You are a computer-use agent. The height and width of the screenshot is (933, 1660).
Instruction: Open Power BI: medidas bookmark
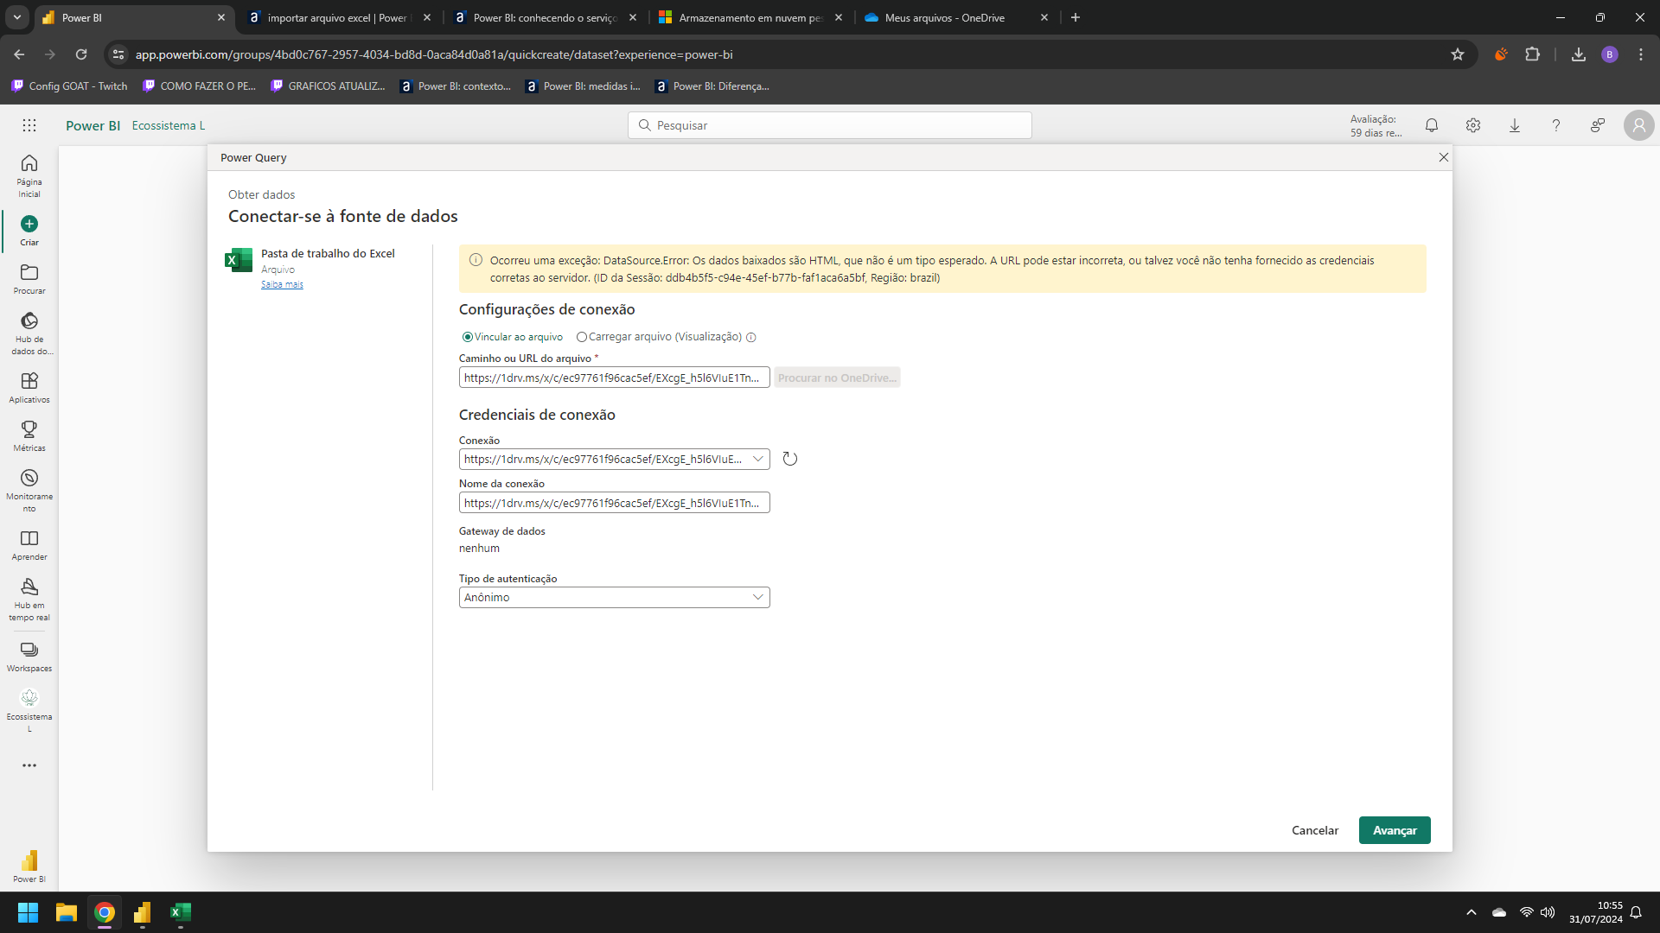[583, 86]
